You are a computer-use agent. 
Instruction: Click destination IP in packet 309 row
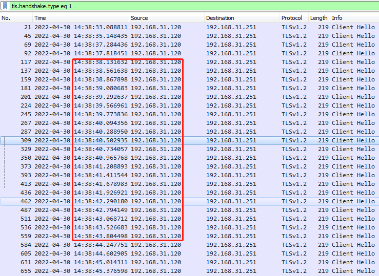231,140
